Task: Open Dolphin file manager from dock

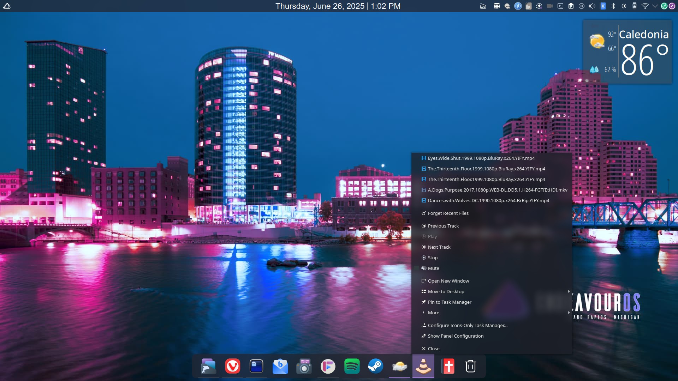Action: [208, 367]
